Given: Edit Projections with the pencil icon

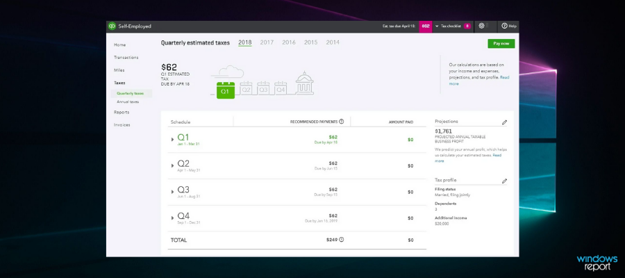Looking at the screenshot, I should [x=504, y=122].
